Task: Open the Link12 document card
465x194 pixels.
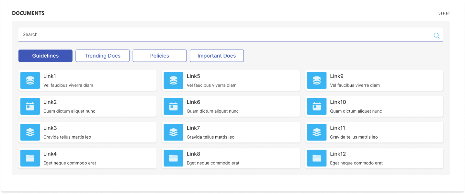Action: [x=374, y=158]
